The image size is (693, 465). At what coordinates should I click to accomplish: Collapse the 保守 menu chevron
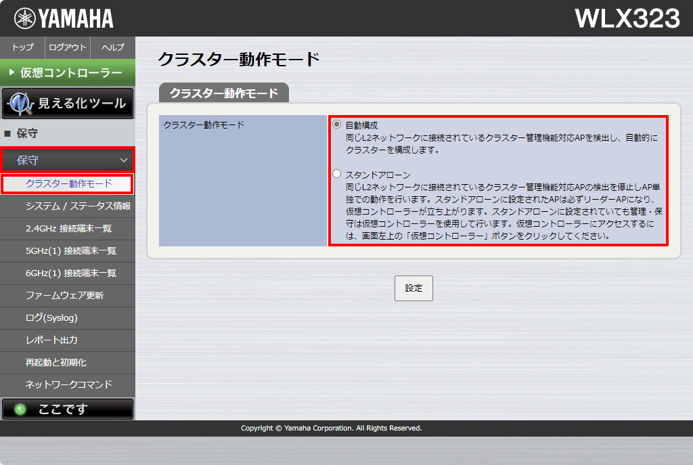click(x=123, y=160)
